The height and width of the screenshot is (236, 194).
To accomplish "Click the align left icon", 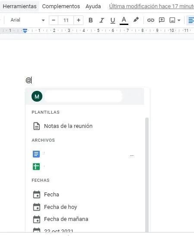I will (x=191, y=20).
